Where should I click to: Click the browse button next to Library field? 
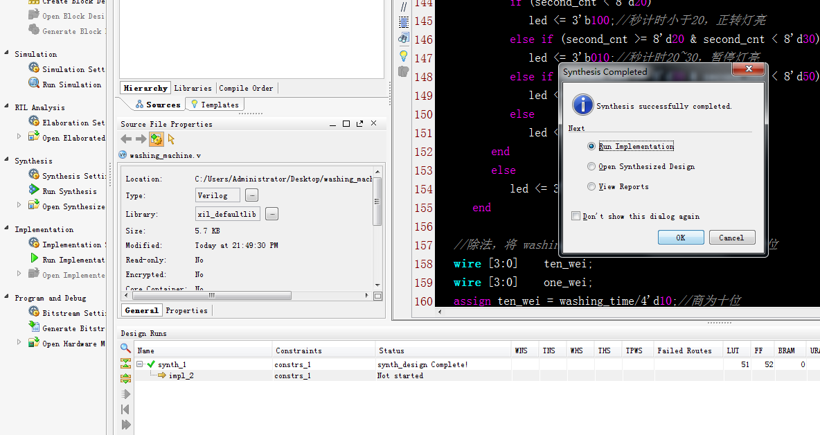coord(272,214)
